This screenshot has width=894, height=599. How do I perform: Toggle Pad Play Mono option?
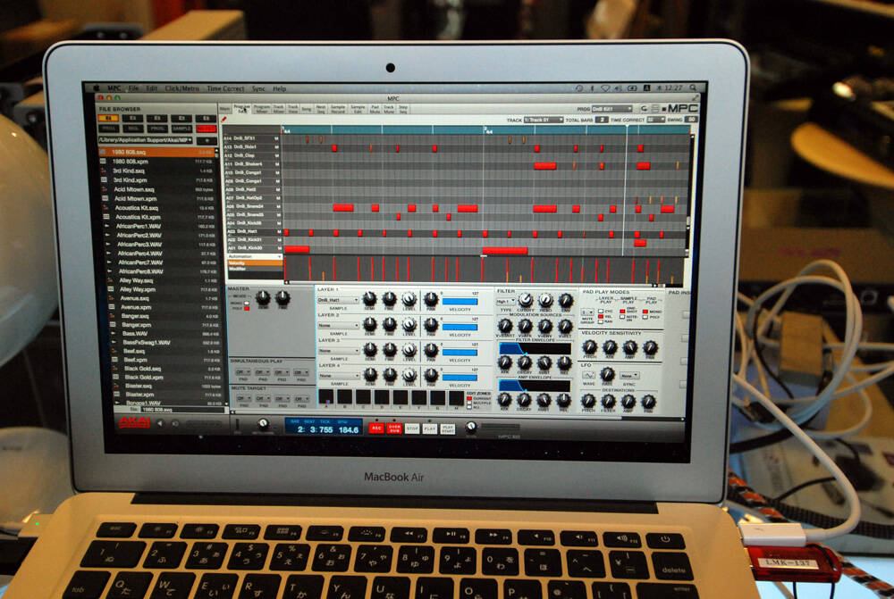[x=645, y=312]
